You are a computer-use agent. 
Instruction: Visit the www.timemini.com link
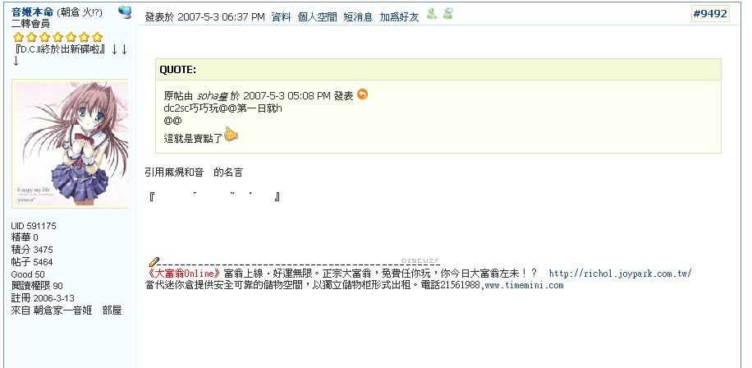pyautogui.click(x=525, y=286)
